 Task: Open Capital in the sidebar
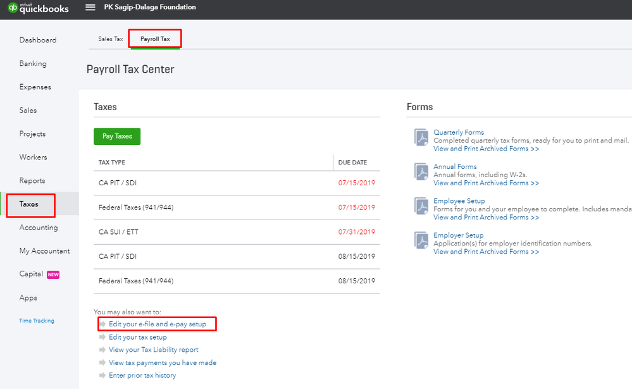(x=31, y=274)
